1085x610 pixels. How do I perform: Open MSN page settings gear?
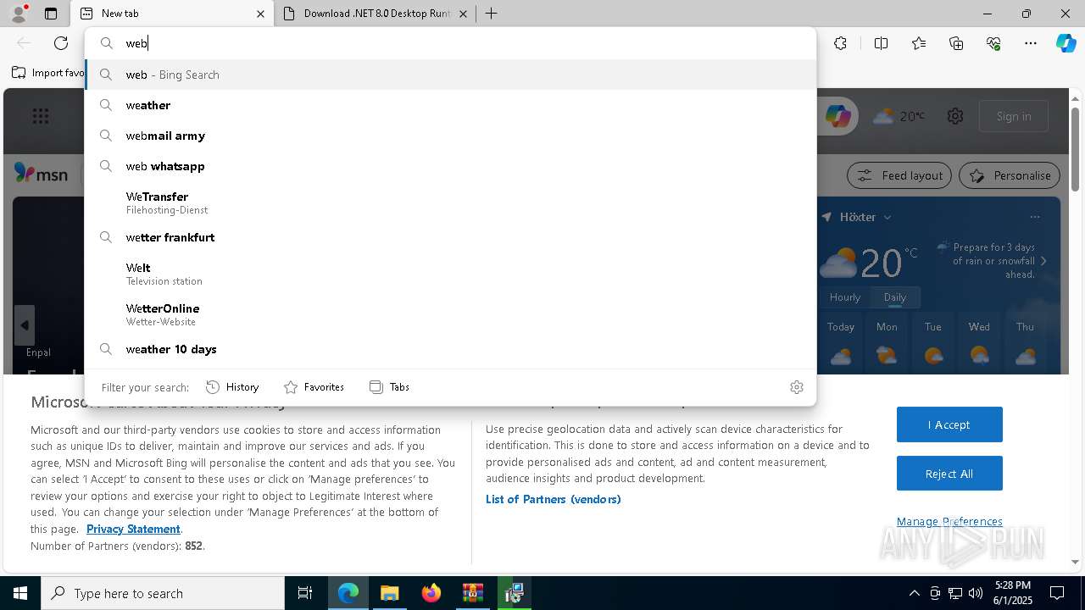[x=955, y=116]
